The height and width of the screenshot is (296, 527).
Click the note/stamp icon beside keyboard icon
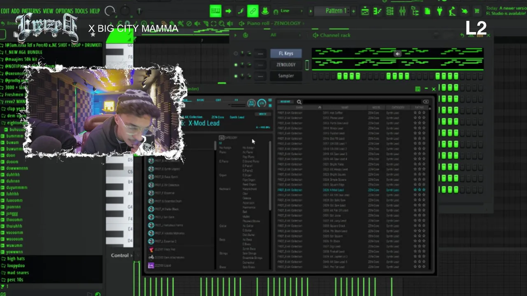click(x=240, y=11)
